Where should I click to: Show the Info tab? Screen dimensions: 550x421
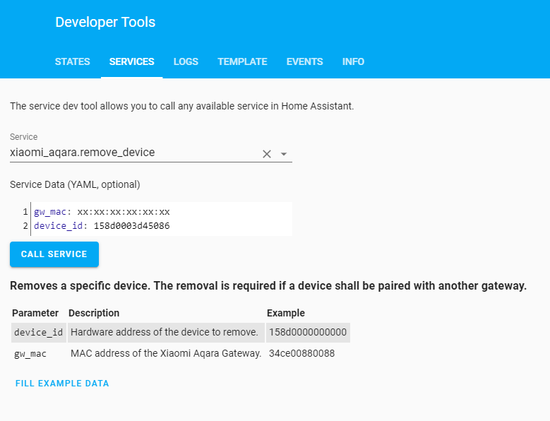pyautogui.click(x=353, y=61)
